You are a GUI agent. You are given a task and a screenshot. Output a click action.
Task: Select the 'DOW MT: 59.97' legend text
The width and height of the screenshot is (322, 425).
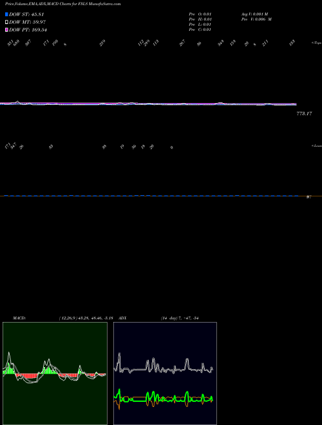pos(27,23)
